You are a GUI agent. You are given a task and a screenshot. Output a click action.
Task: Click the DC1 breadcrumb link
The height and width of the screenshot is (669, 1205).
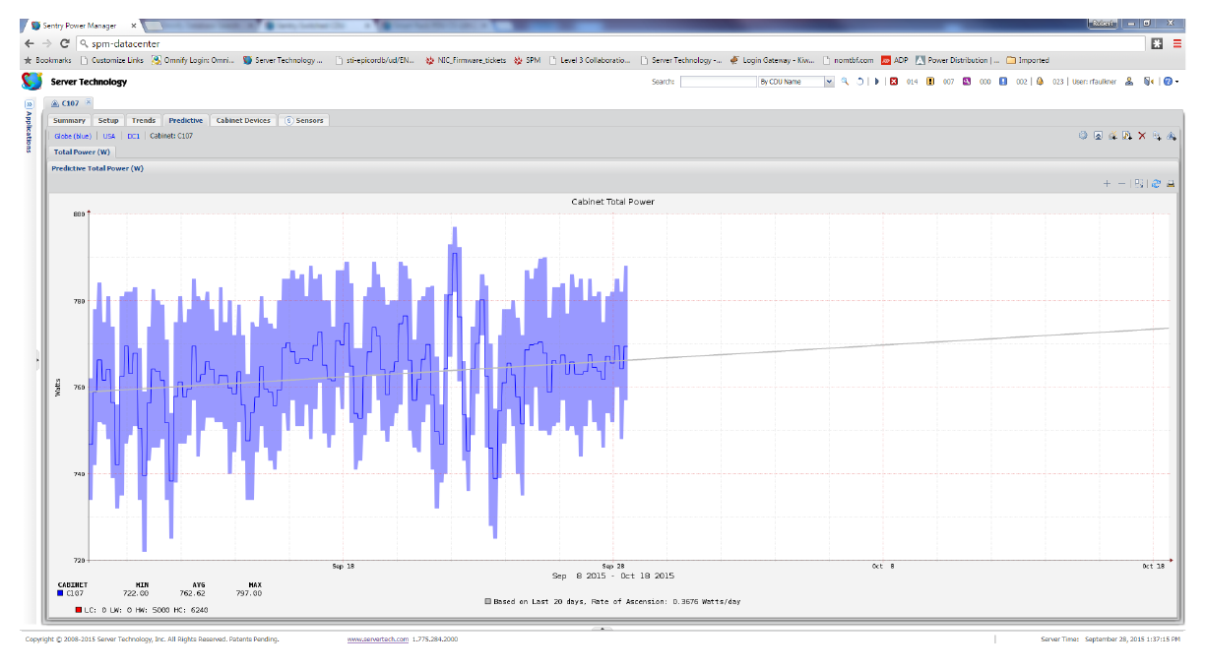coord(134,136)
